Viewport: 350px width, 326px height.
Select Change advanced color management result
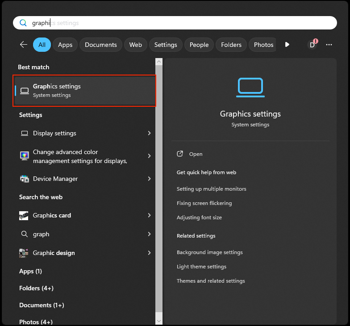85,156
